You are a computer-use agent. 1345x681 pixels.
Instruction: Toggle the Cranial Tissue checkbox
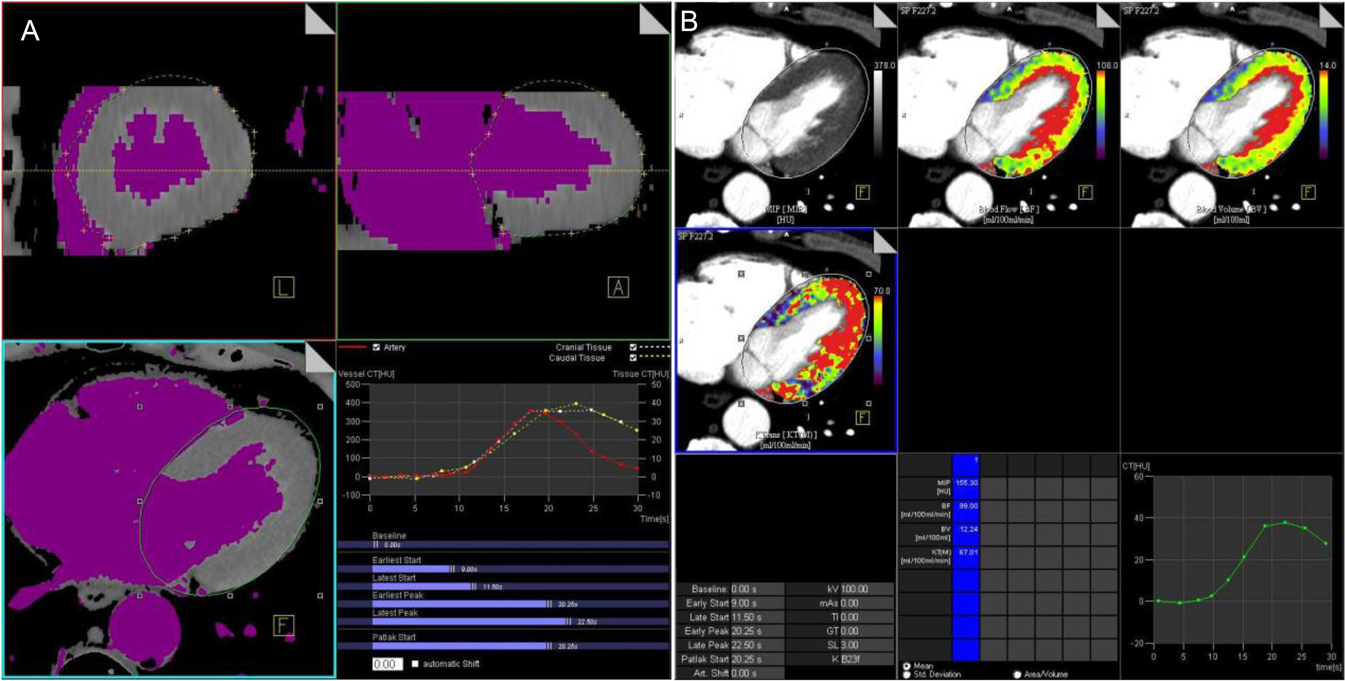tap(633, 347)
